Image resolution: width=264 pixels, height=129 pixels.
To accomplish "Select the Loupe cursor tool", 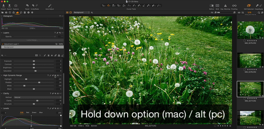I will click(113, 5).
